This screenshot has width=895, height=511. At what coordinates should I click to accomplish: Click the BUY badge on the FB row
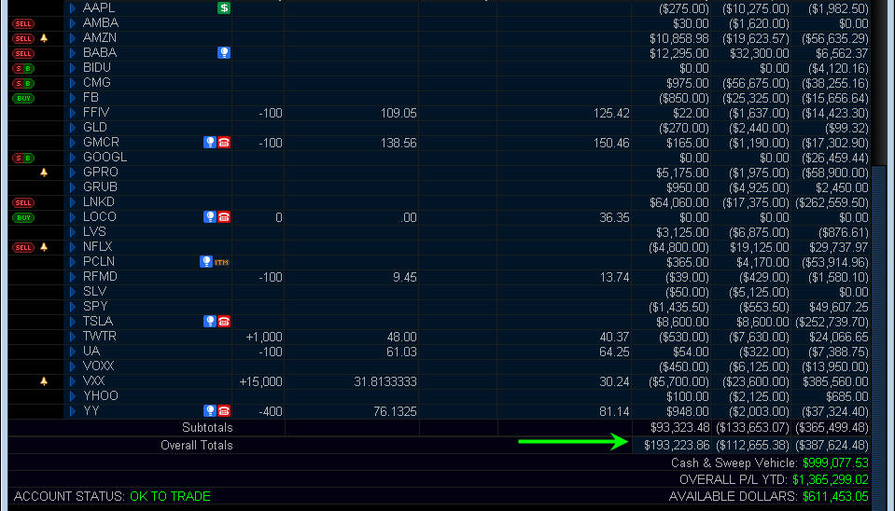coord(23,98)
